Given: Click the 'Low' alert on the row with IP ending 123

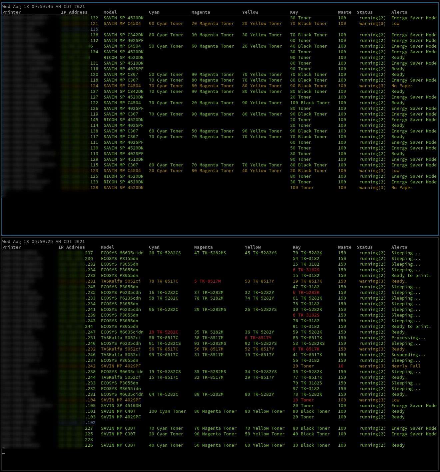Looking at the screenshot, I should click(x=395, y=171).
